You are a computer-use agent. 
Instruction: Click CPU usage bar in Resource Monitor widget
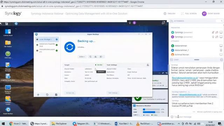pyautogui.click(x=151, y=110)
